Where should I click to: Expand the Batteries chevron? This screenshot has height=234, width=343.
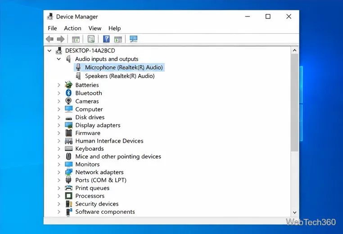59,85
